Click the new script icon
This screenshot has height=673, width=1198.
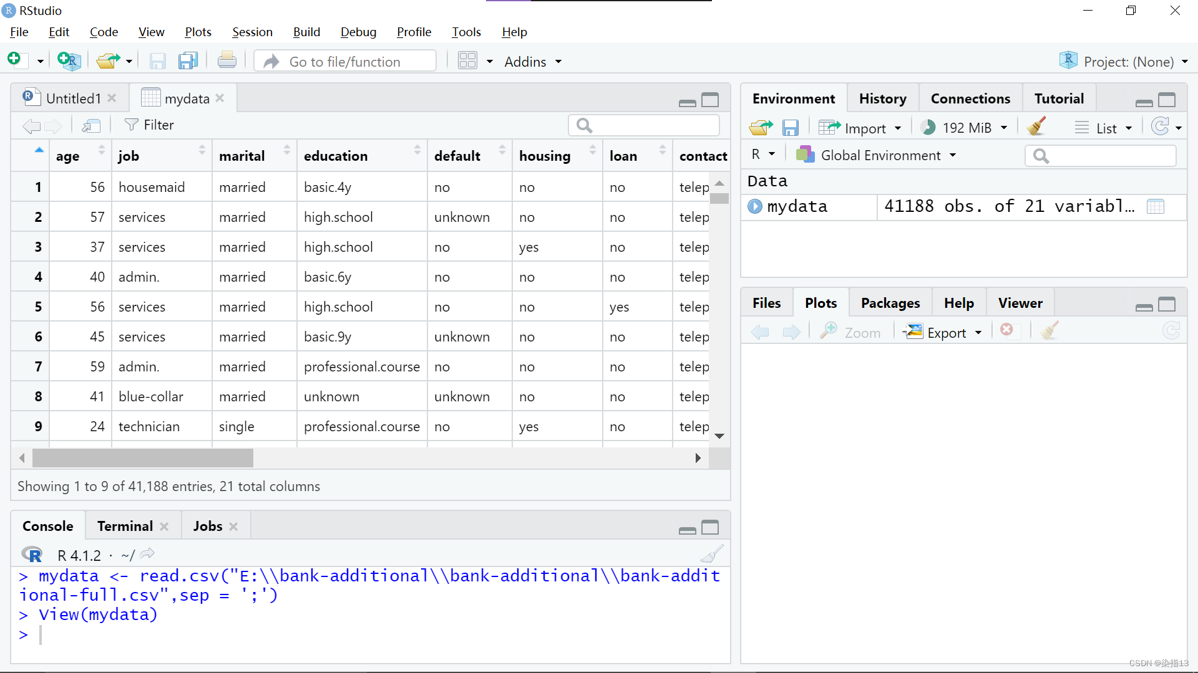pyautogui.click(x=15, y=61)
